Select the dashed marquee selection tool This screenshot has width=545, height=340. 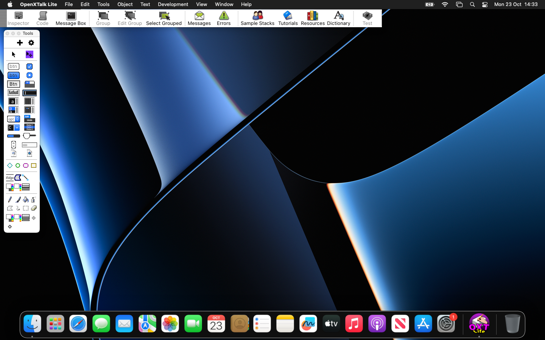(x=26, y=208)
